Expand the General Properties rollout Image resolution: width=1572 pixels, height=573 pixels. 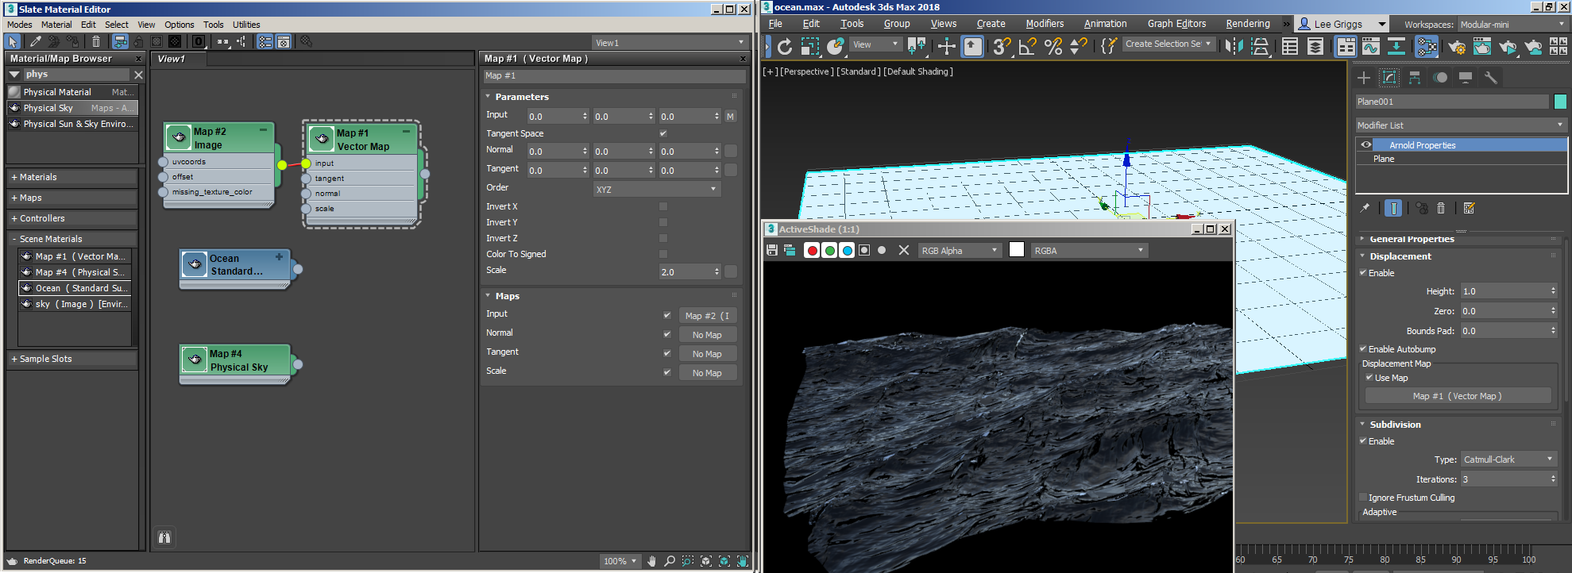[x=1412, y=239]
